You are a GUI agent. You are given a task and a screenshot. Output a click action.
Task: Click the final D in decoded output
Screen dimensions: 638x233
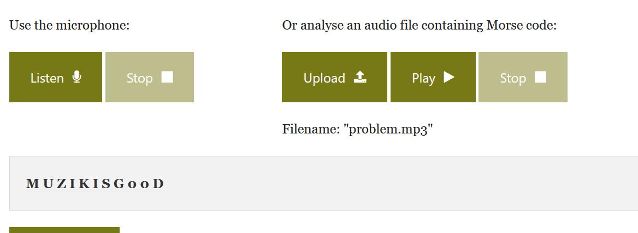point(158,184)
